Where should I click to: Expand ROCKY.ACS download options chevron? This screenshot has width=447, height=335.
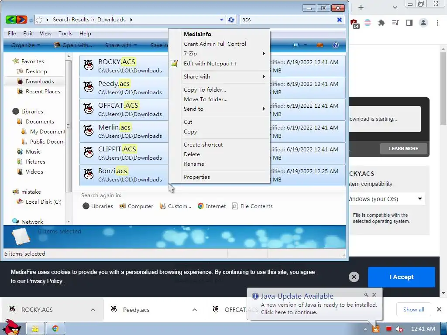point(93,310)
